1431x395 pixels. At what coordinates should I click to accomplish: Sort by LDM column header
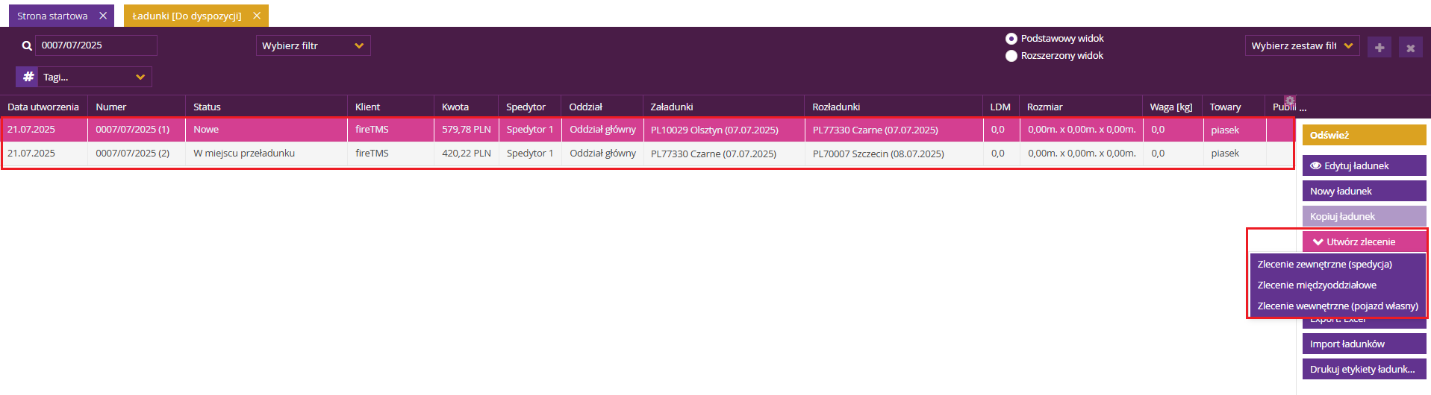click(1001, 107)
